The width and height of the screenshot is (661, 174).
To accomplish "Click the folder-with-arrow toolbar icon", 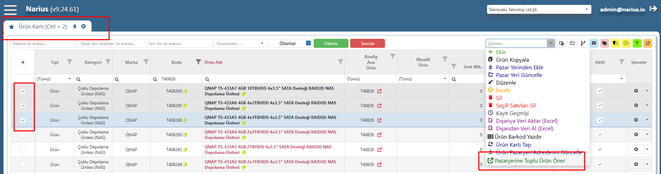I will tap(572, 43).
